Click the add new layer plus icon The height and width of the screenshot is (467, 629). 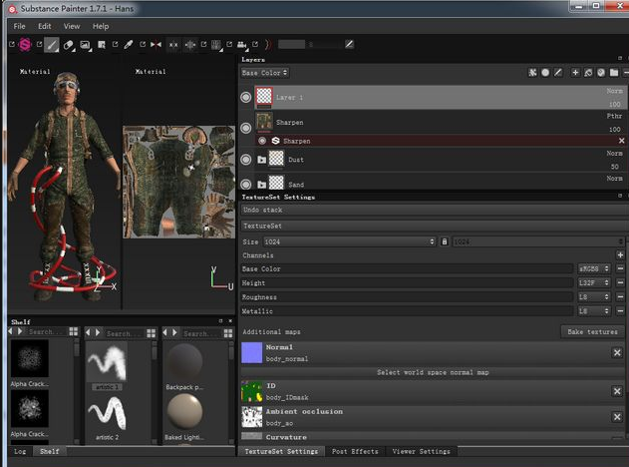pos(575,73)
